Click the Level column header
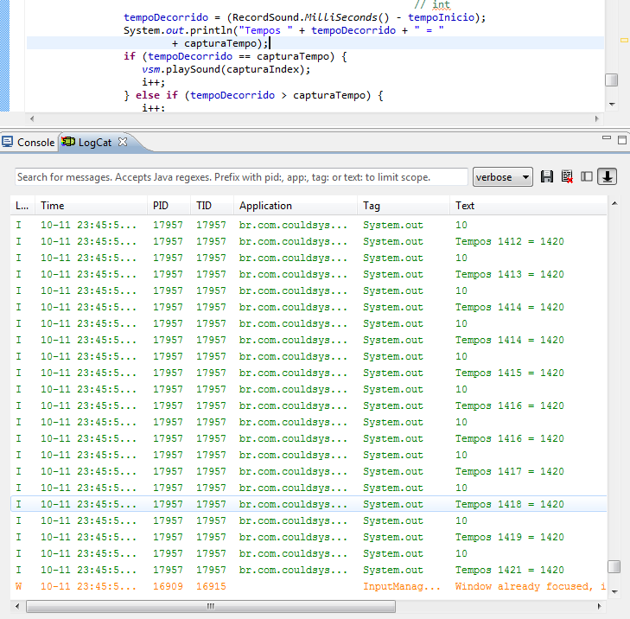Viewport: 630px width, 619px height. (x=22, y=206)
